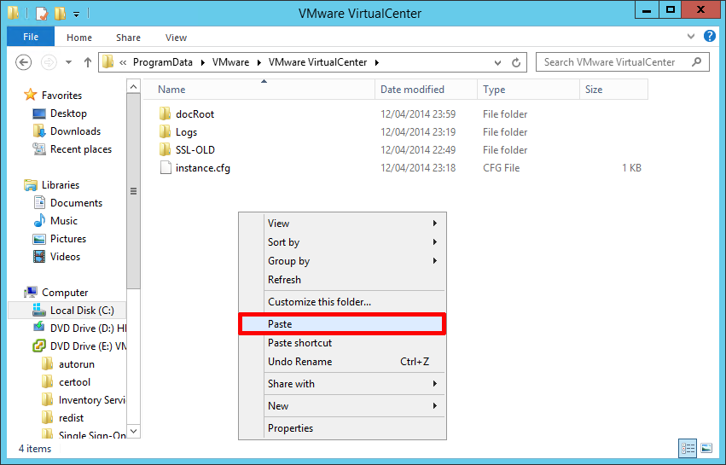Open the Share ribbon tab
Image resolution: width=726 pixels, height=465 pixels.
click(128, 38)
